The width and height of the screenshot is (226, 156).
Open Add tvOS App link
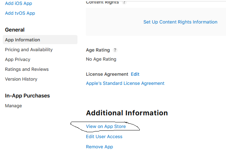(x=20, y=13)
